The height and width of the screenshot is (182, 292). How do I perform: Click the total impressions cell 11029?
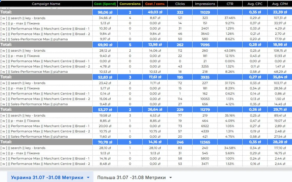coord(205,12)
